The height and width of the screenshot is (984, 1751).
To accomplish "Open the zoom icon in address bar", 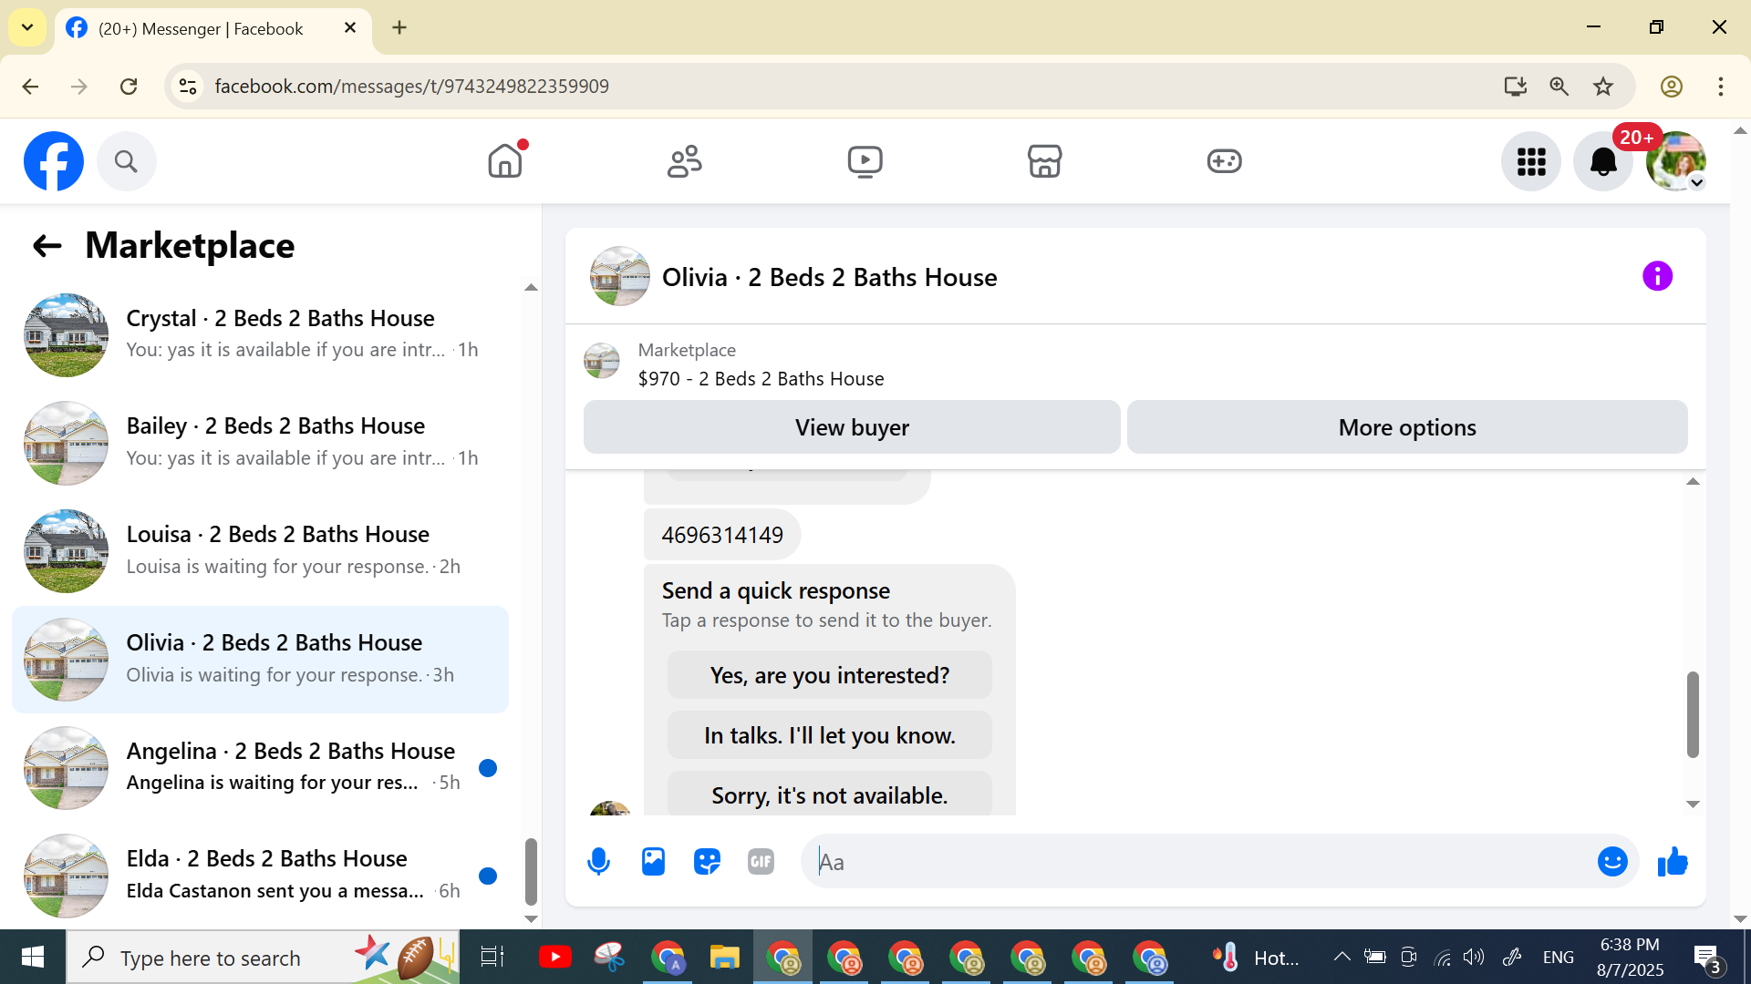I will 1559,87.
